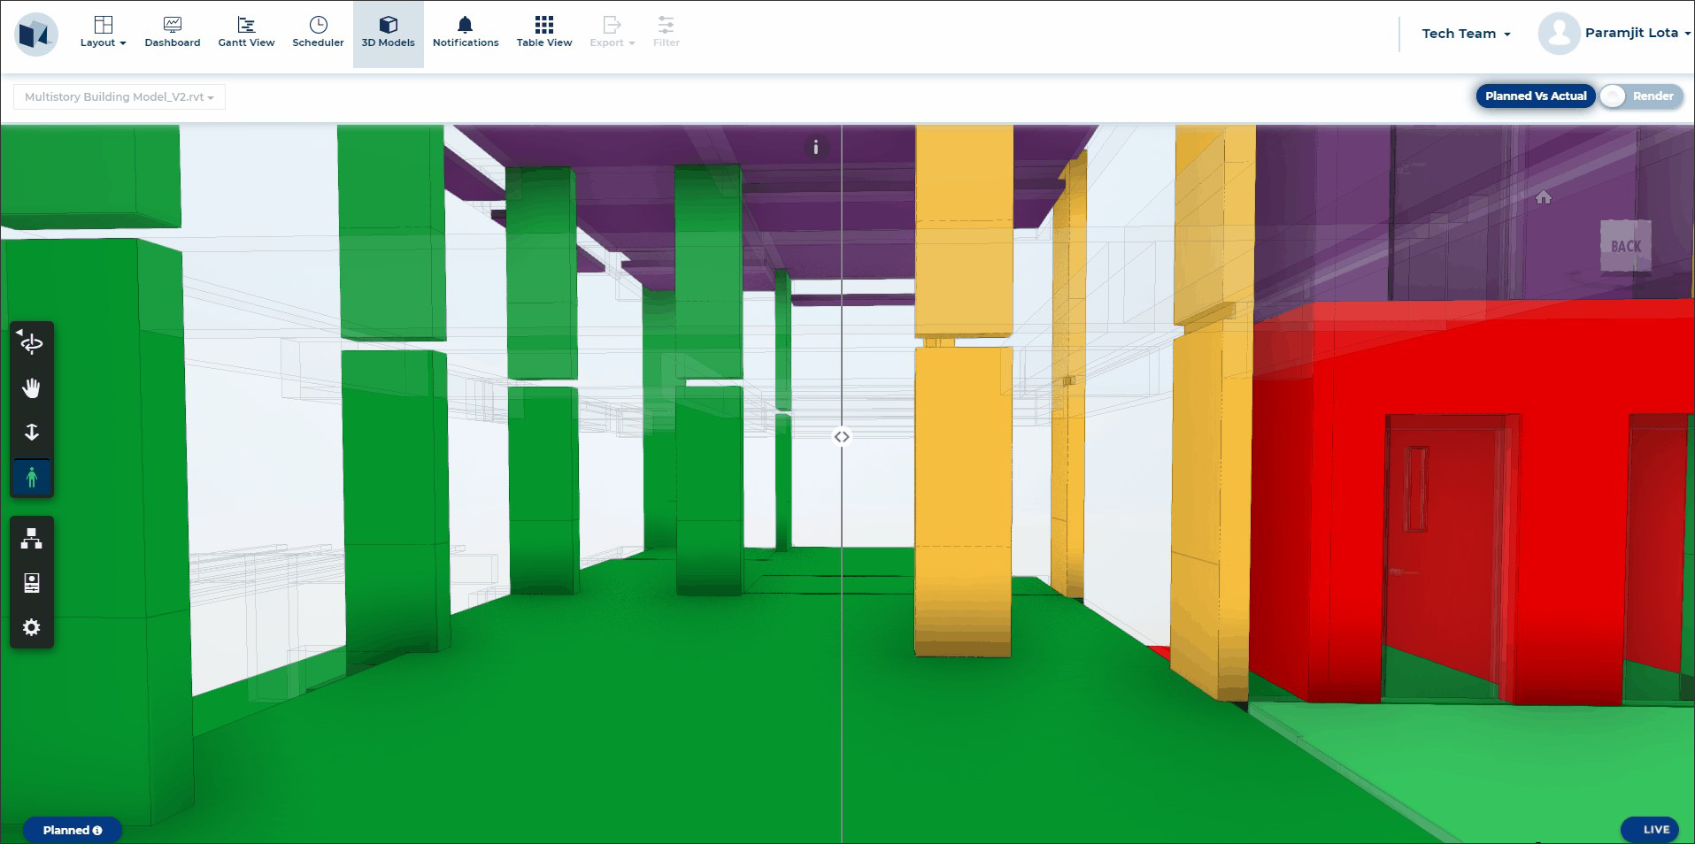Screen dimensions: 1695x844
Task: Click the Planned label button
Action: [73, 830]
